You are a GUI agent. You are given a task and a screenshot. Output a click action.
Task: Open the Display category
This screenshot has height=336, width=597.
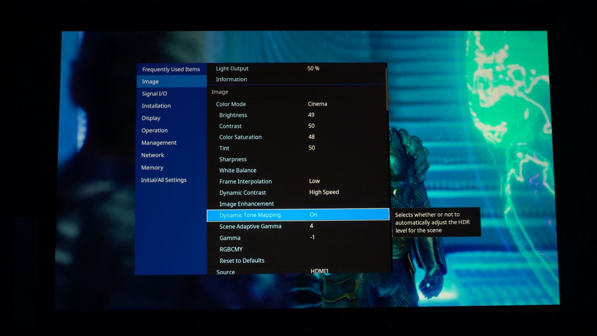[x=171, y=118]
